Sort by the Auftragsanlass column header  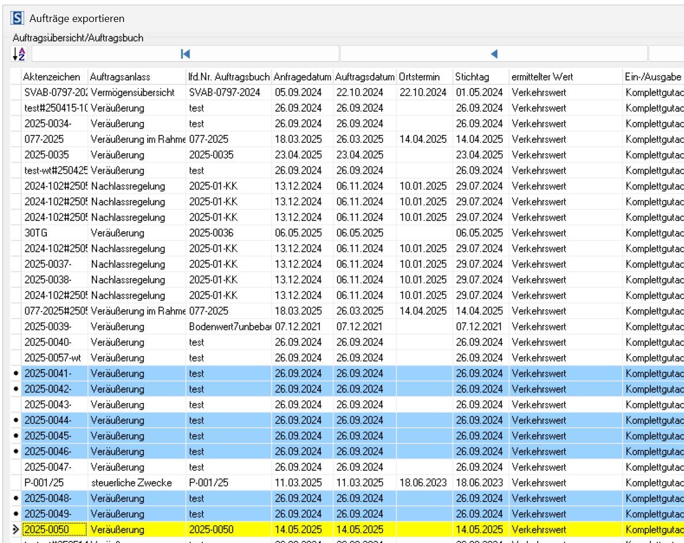tap(137, 77)
